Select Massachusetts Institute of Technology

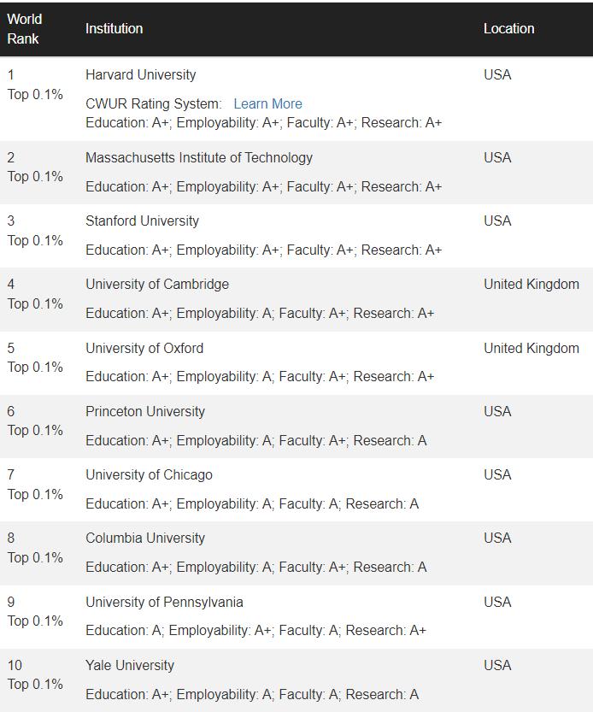197,157
